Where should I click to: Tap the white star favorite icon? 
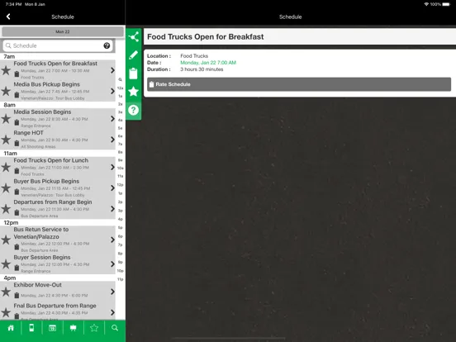(134, 92)
